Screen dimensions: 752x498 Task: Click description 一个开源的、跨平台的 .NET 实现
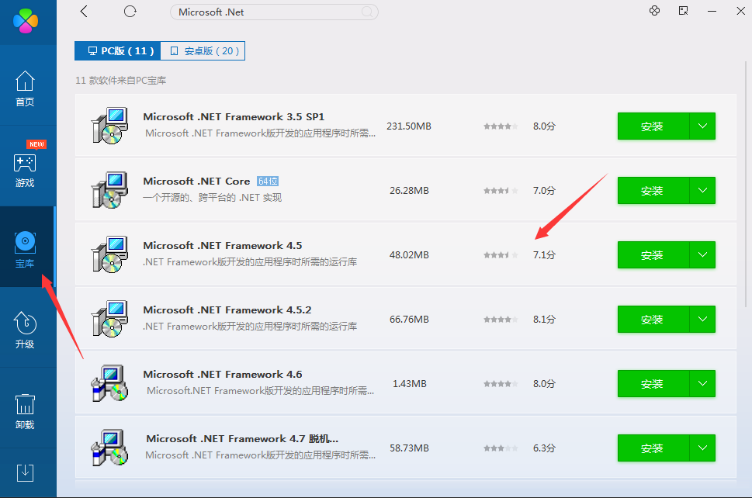[x=213, y=198]
